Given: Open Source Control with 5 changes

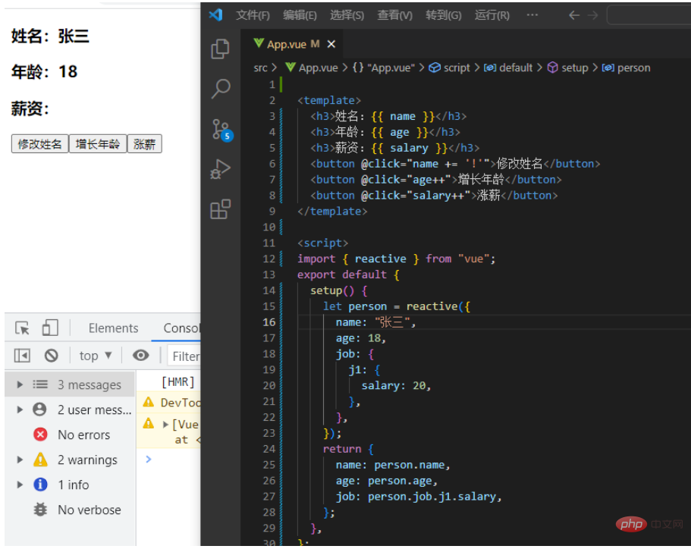Looking at the screenshot, I should pos(221,130).
